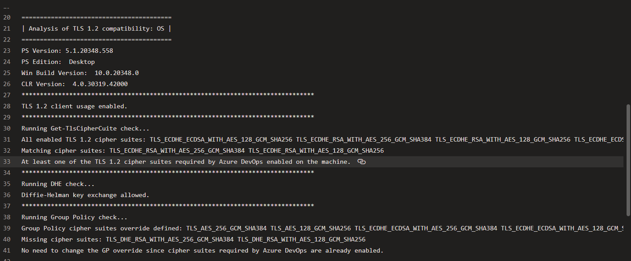The height and width of the screenshot is (261, 631).
Task: Click the 'Matching cipher suites' log line
Action: [203, 151]
